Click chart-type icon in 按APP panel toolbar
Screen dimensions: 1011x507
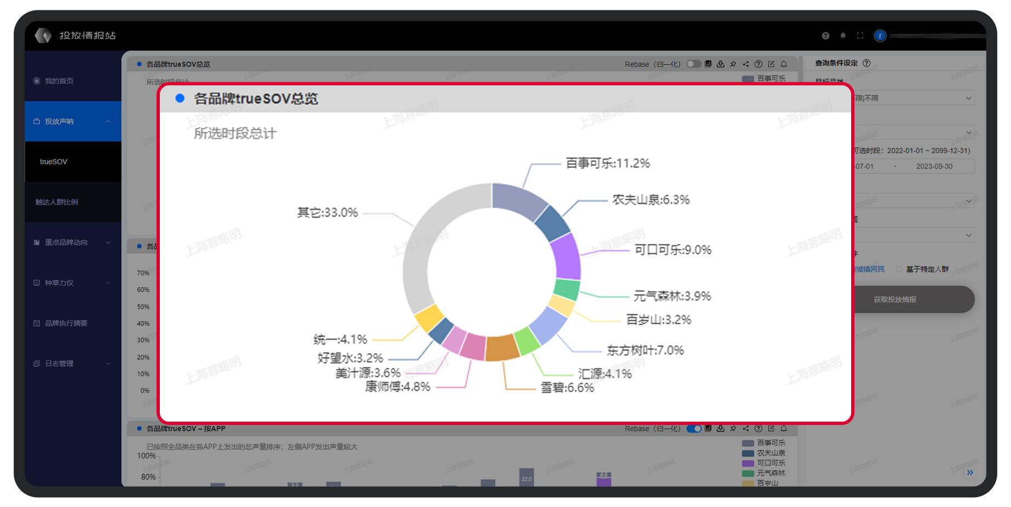[x=708, y=428]
